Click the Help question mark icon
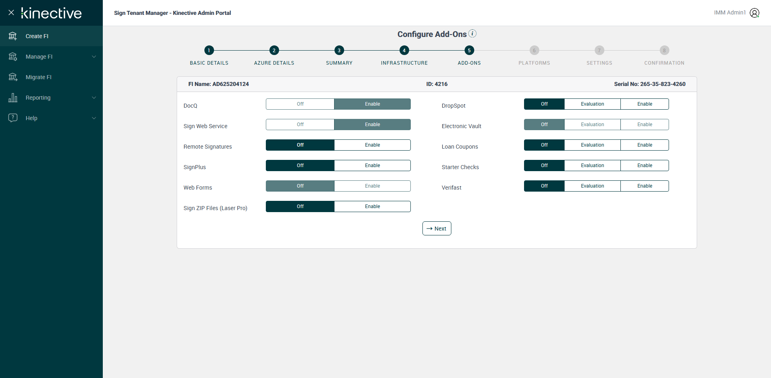This screenshot has height=378, width=771. pyautogui.click(x=13, y=118)
